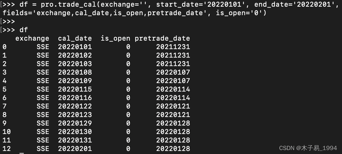The height and width of the screenshot is (154, 342).
Task: Click row index 0
Action: point(4,47)
